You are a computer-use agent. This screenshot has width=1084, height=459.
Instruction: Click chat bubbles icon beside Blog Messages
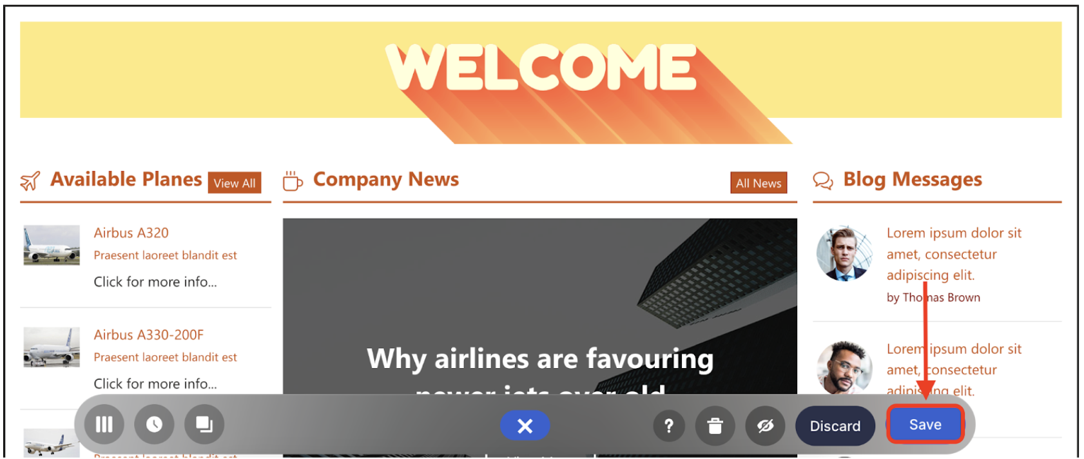coord(823,181)
